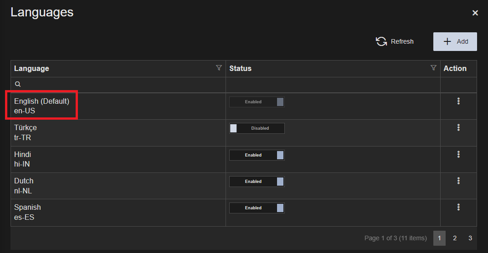Select page 1 in the pager

(439, 238)
